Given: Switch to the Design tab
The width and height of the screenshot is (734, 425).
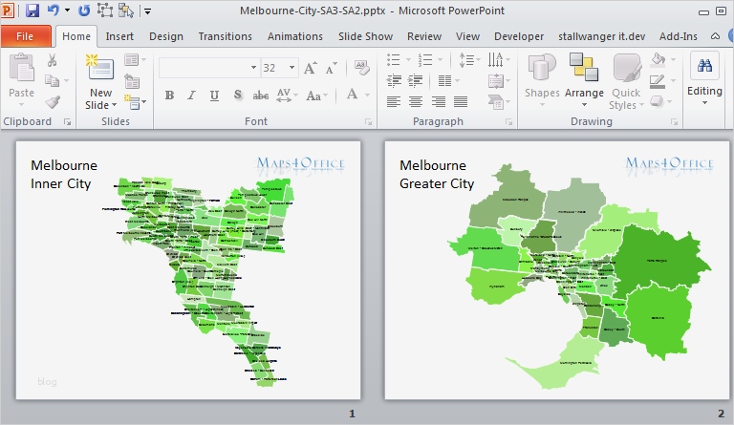Looking at the screenshot, I should pyautogui.click(x=166, y=36).
